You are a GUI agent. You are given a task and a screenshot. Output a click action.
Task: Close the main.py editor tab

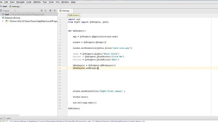pos(71,11)
